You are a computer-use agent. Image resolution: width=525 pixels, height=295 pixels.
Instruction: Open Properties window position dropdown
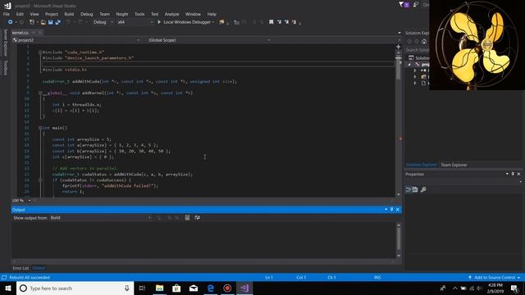click(507, 174)
